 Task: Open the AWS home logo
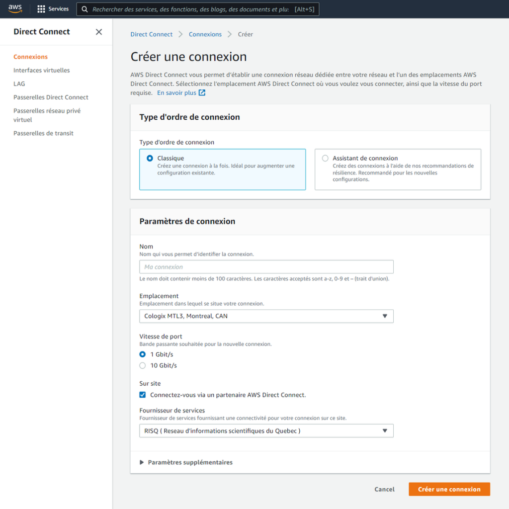tap(15, 9)
